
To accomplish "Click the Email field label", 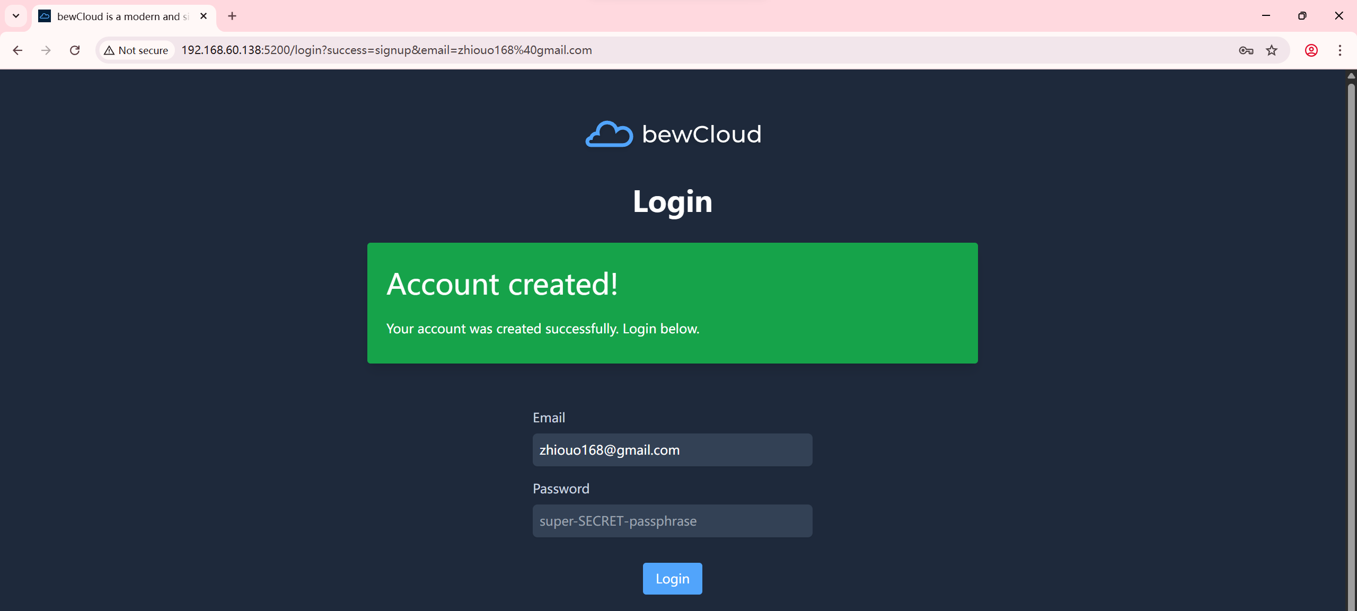I will (x=549, y=418).
